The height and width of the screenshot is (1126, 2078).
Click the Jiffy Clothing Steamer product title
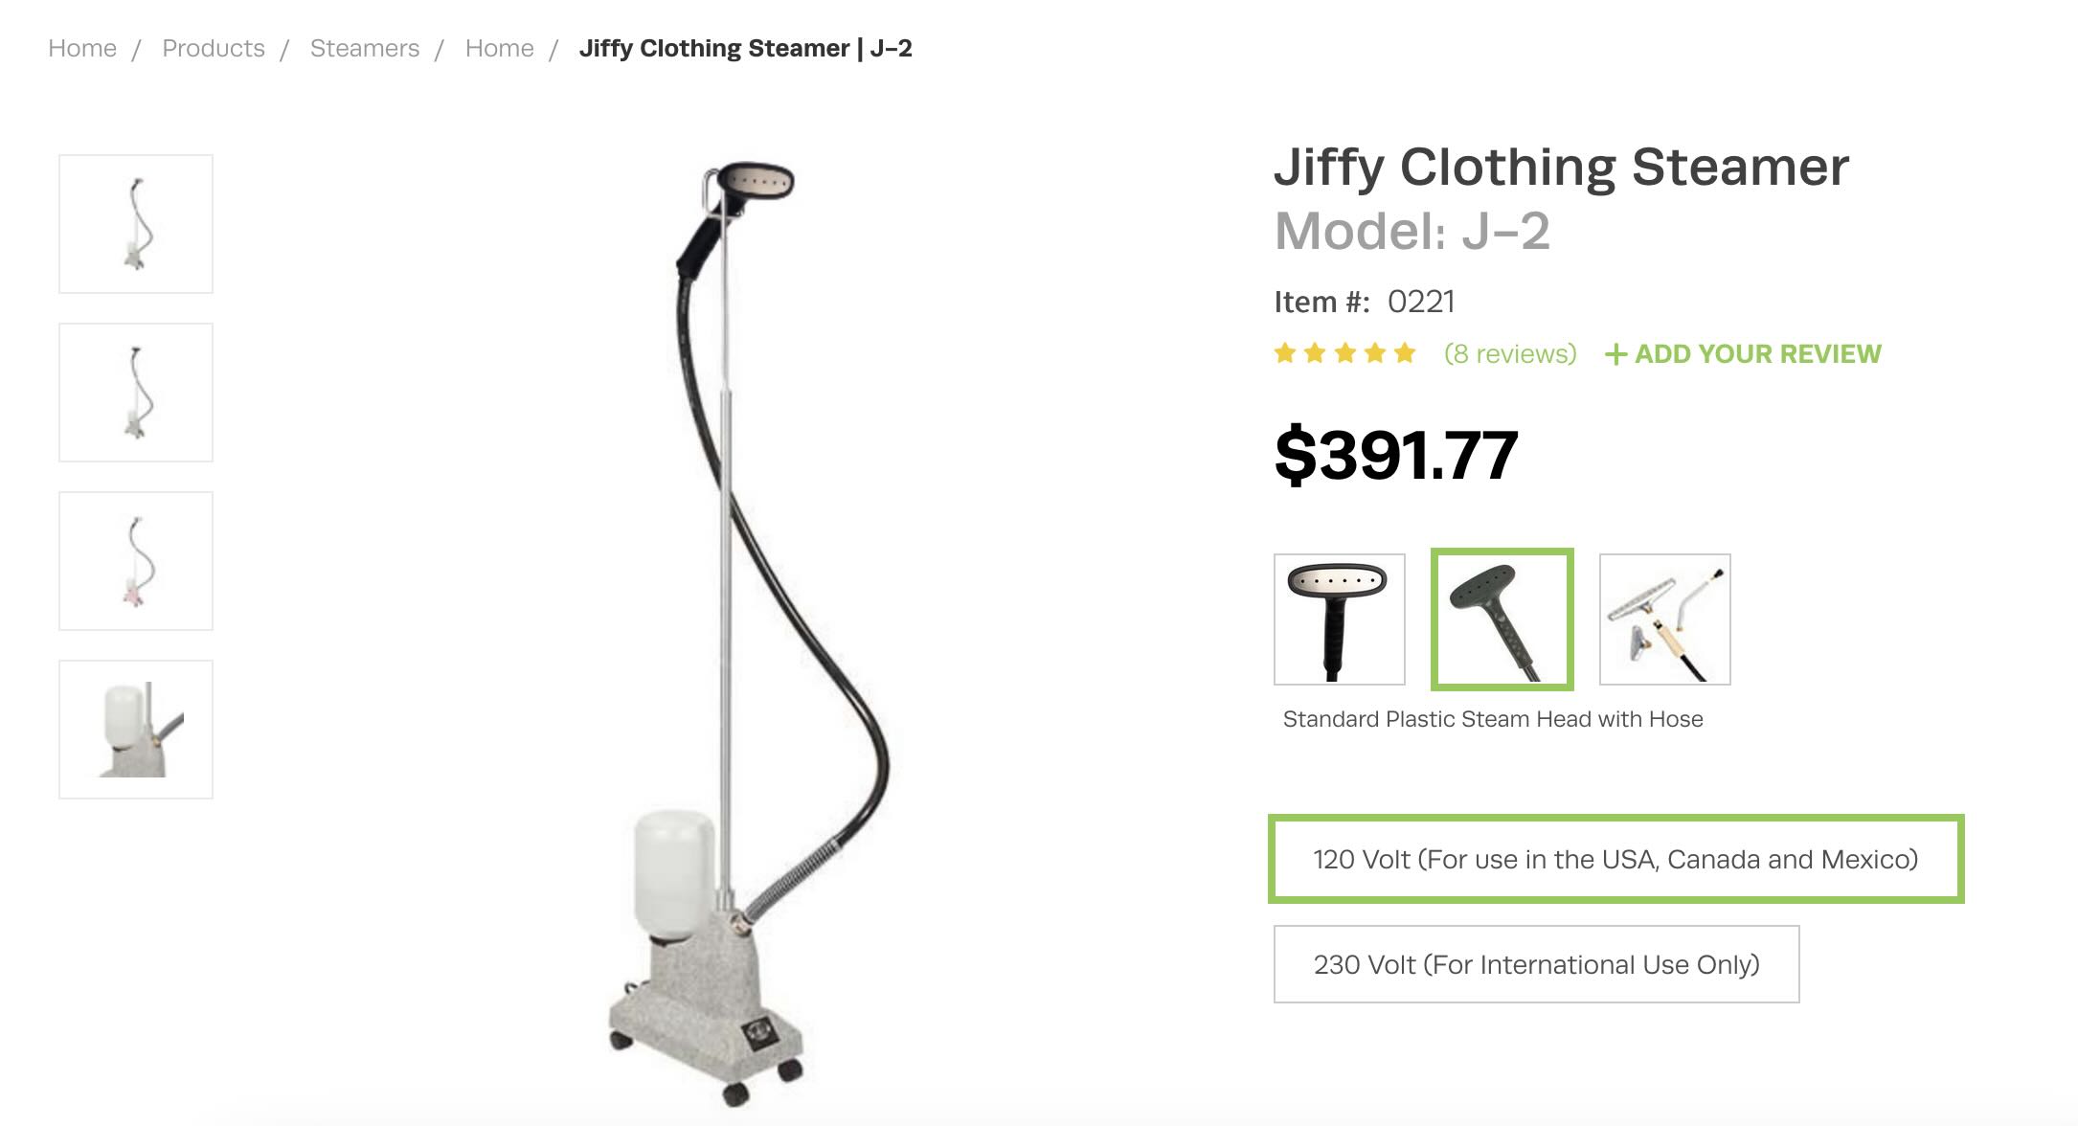coord(1561,167)
